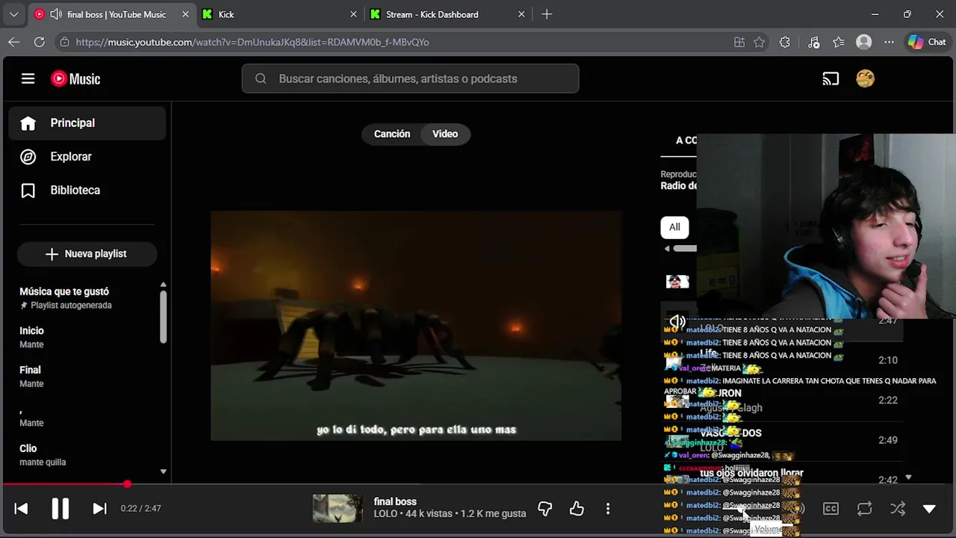Close the Stream - Kick Dashboard tab
The width and height of the screenshot is (956, 538).
(521, 14)
